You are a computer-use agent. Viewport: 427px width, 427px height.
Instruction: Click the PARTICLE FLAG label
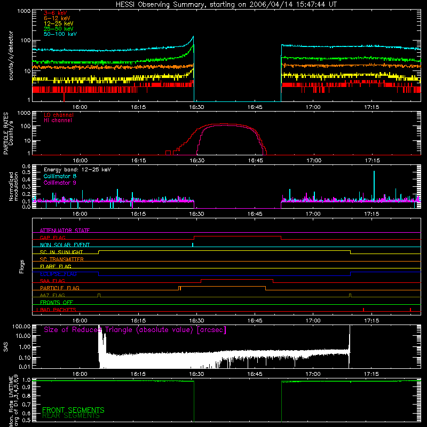[x=60, y=288]
